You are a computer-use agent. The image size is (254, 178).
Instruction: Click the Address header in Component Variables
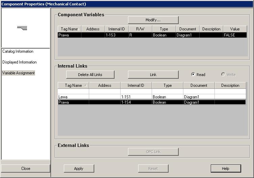pyautogui.click(x=93, y=29)
